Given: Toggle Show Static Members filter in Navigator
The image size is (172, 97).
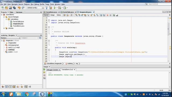Looking at the screenshot, I should click(x=10, y=87).
